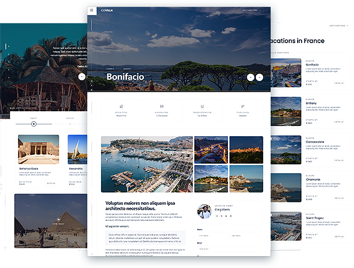The width and height of the screenshot is (354, 268).
Task: Click the France breadcrumb tag above Bonifacio
Action: pyautogui.click(x=110, y=69)
